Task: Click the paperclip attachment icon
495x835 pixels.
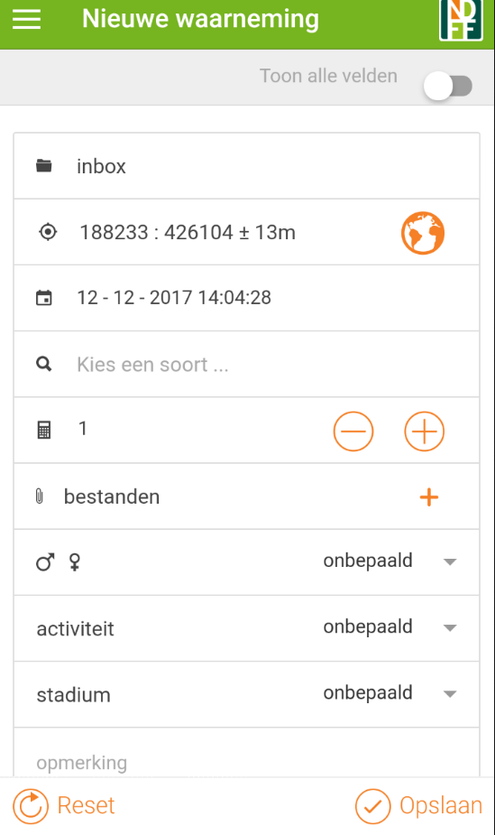Action: point(40,496)
